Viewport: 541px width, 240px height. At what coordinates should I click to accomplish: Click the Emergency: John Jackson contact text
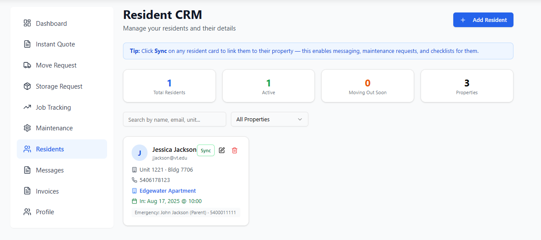point(186,212)
